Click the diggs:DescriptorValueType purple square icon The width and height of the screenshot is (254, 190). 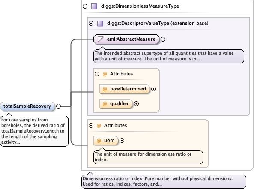[x=100, y=23]
